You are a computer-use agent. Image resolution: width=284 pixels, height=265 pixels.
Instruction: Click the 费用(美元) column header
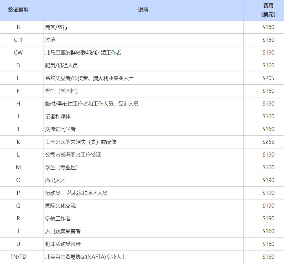pos(268,10)
